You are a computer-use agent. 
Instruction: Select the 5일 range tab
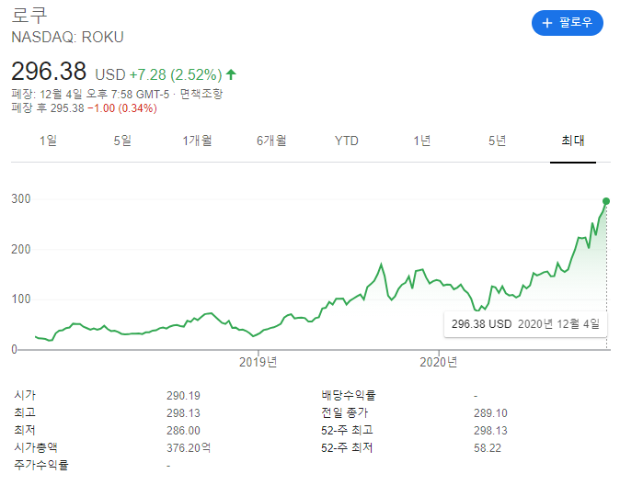tap(122, 141)
